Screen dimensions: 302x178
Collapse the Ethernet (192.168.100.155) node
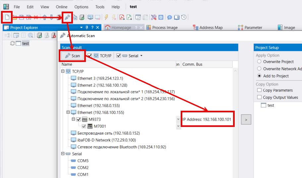pos(68,112)
